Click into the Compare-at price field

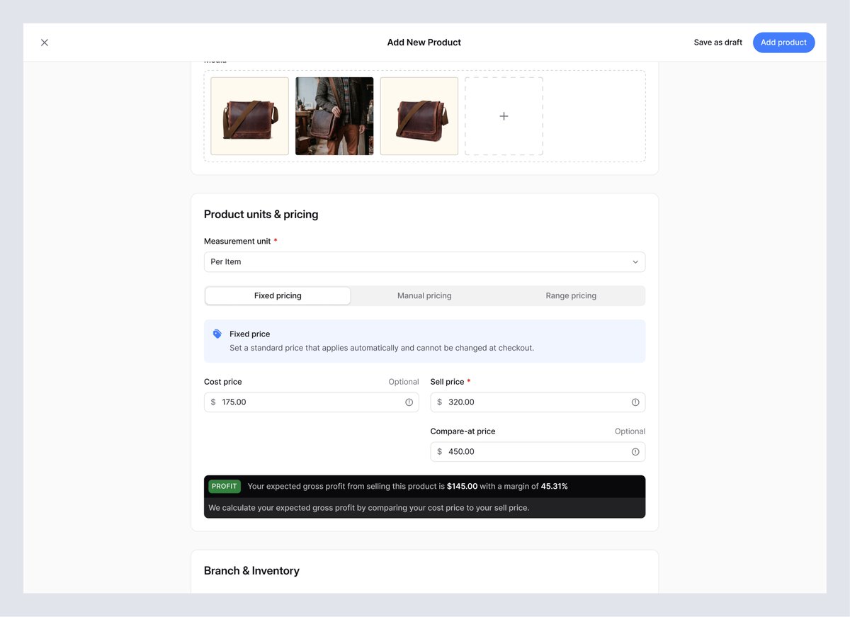pos(538,451)
